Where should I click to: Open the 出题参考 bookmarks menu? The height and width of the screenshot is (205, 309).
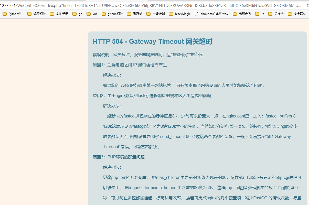(242, 14)
